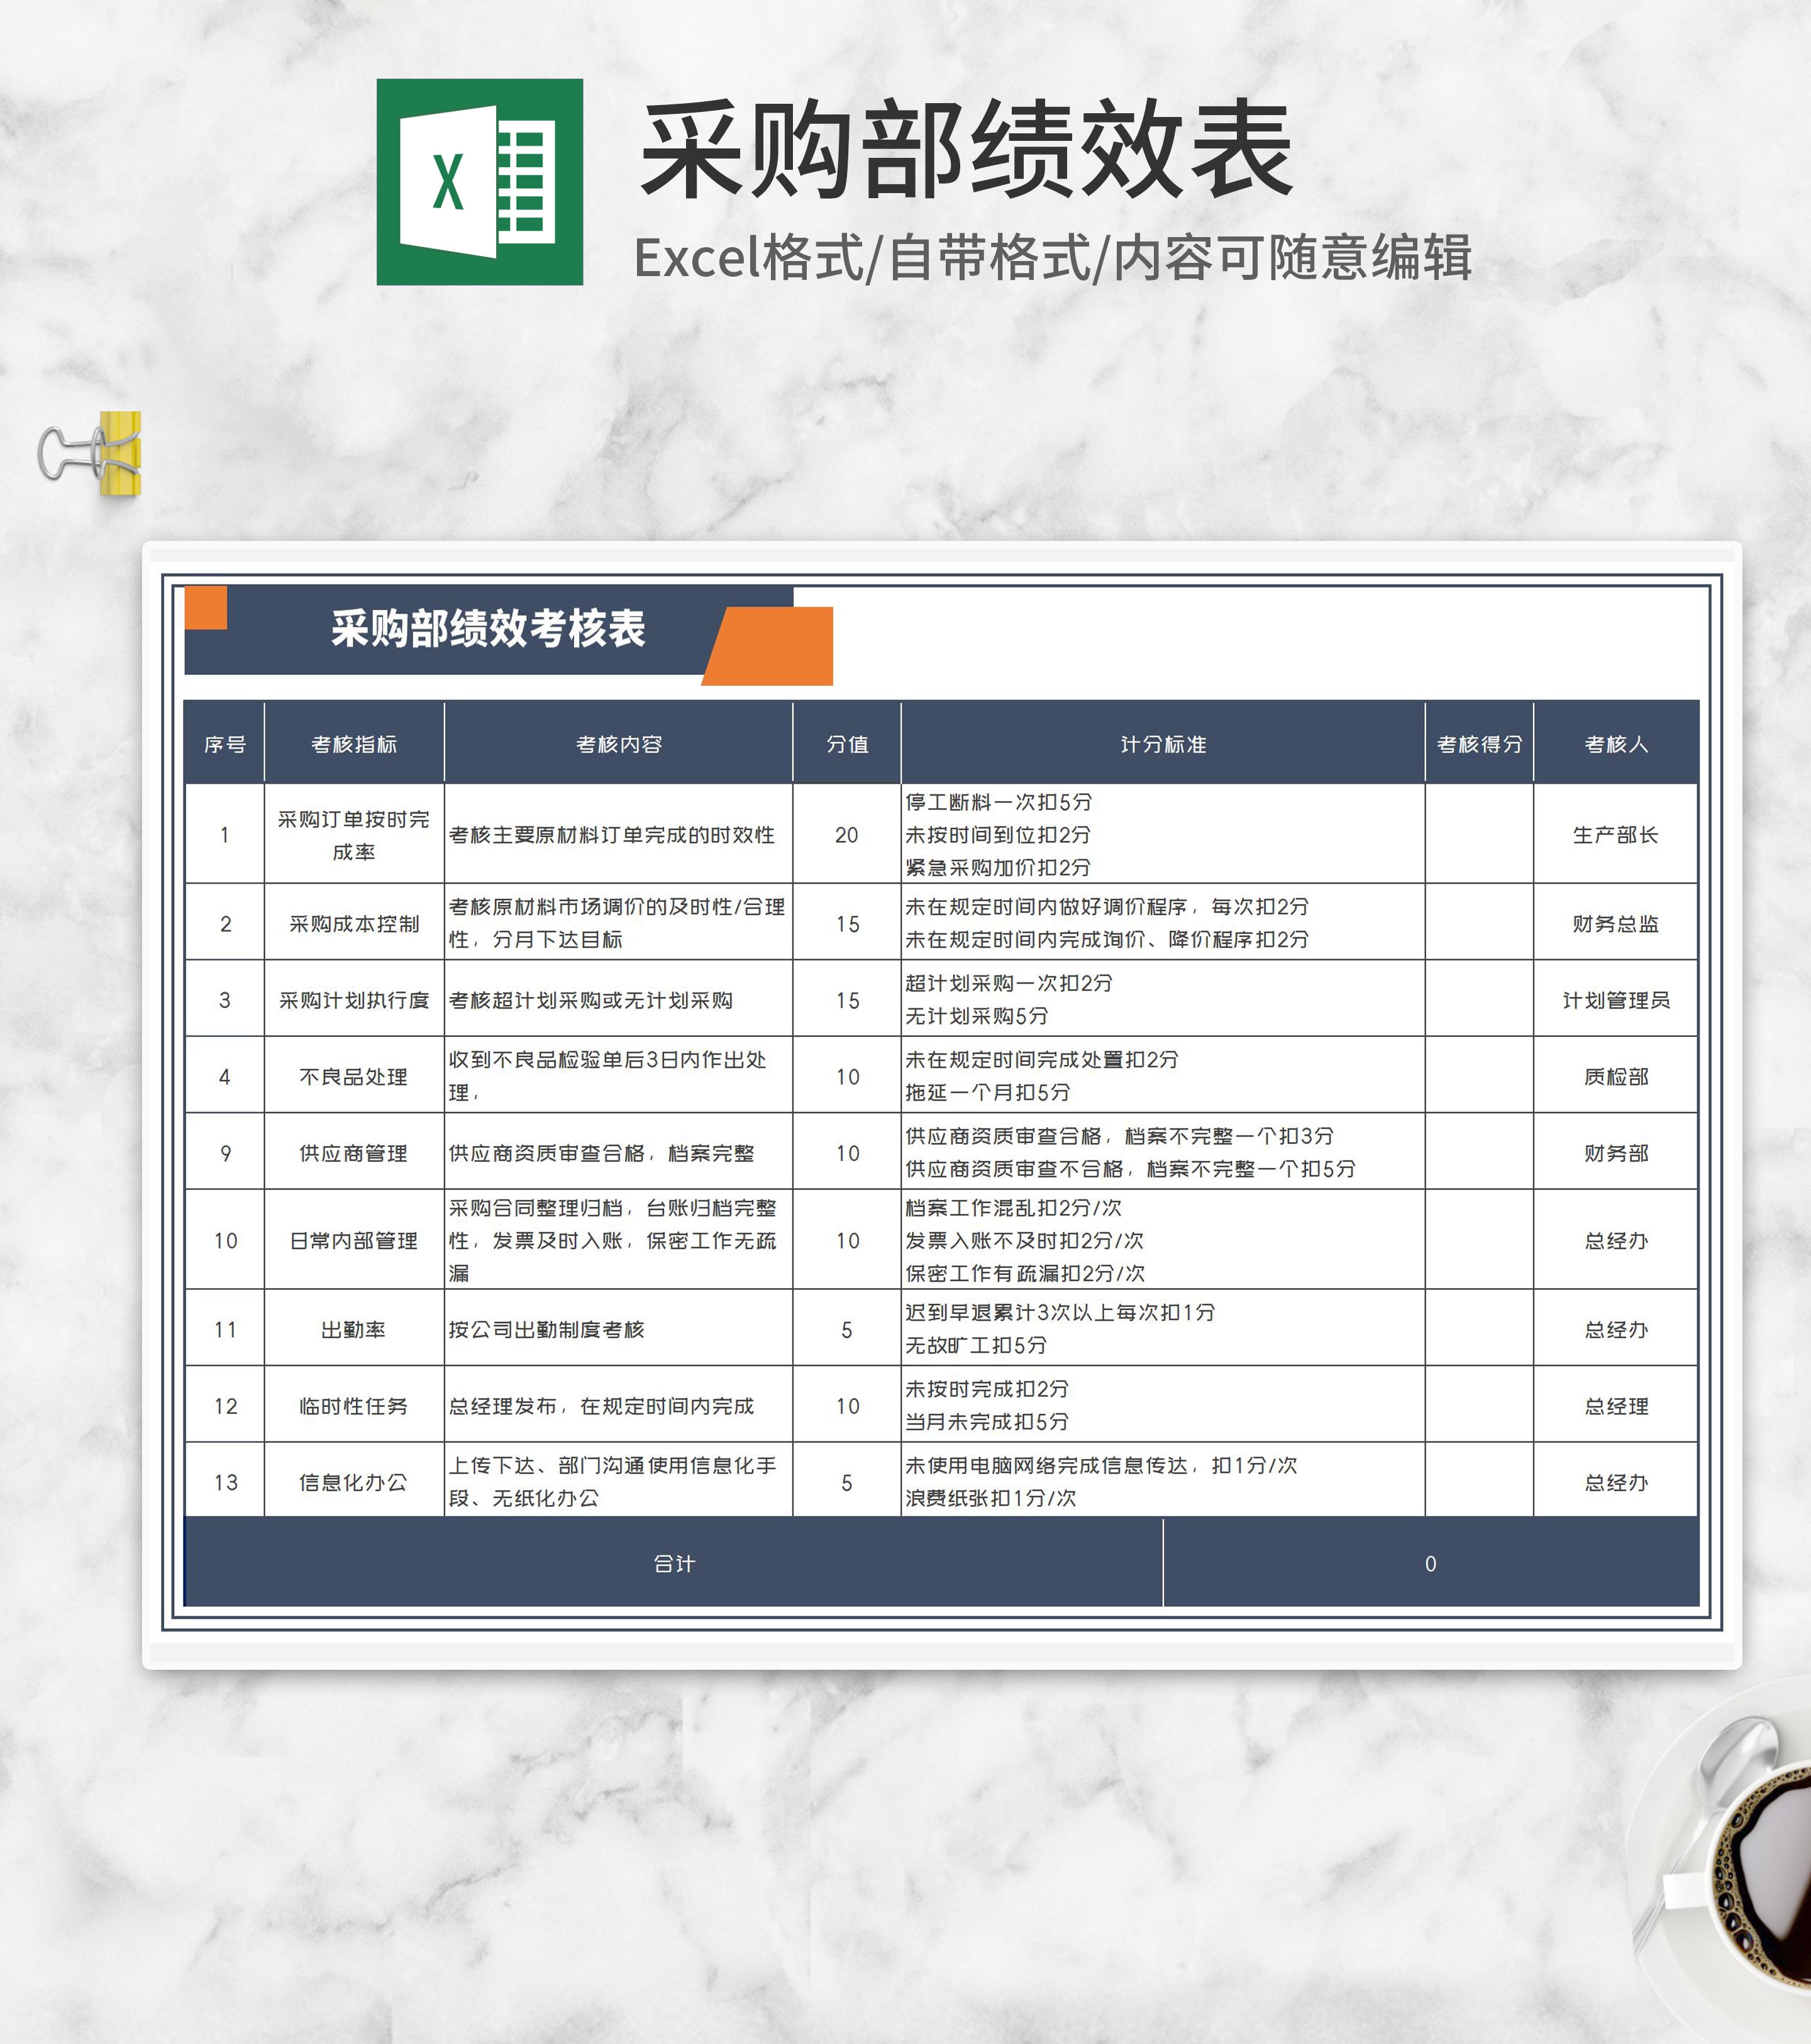
Task: Select the 考核得分 column header
Action: click(1479, 744)
